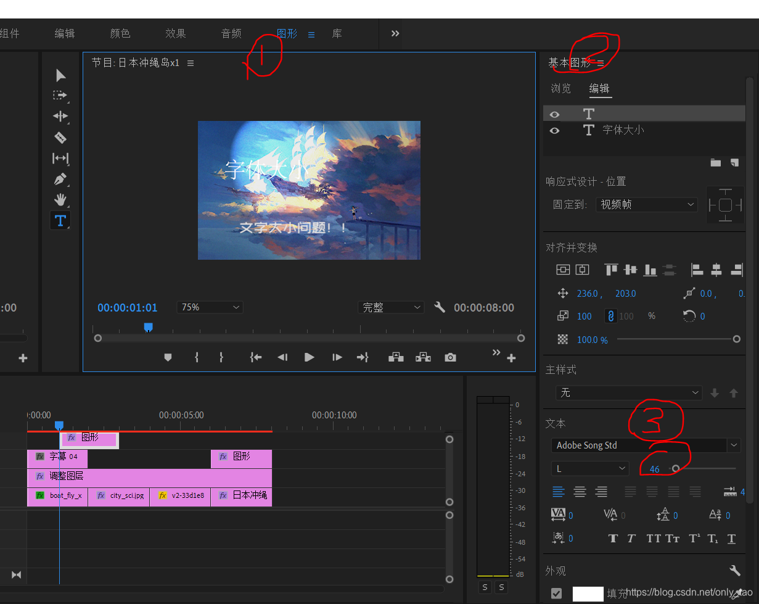
Task: Export frame with camera icon
Action: [x=451, y=357]
